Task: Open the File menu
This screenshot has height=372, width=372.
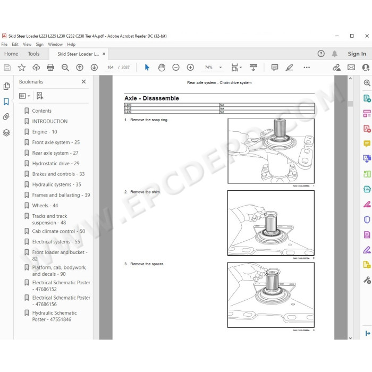Action: pyautogui.click(x=4, y=44)
